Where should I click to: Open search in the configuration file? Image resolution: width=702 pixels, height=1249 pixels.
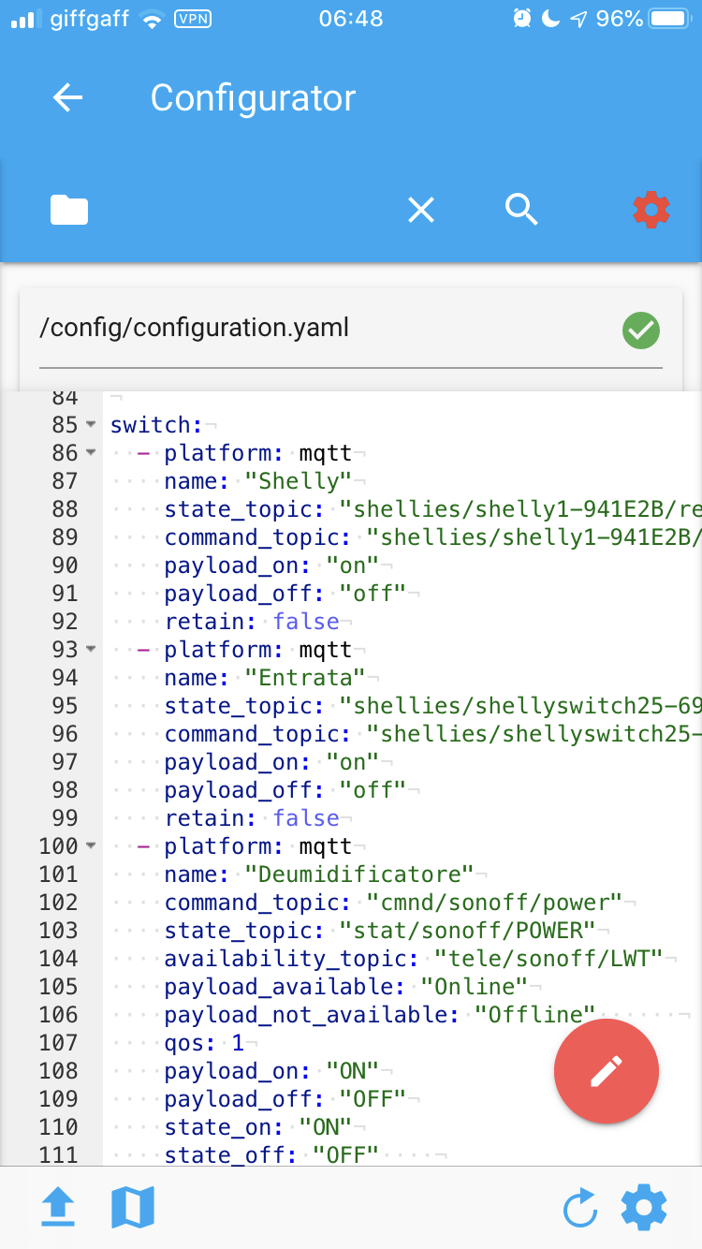coord(522,210)
